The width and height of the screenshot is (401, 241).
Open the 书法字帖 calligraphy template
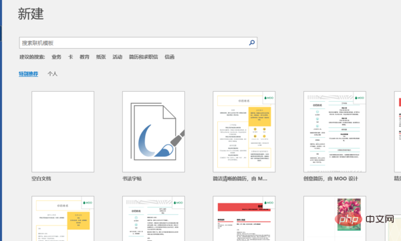pos(154,132)
